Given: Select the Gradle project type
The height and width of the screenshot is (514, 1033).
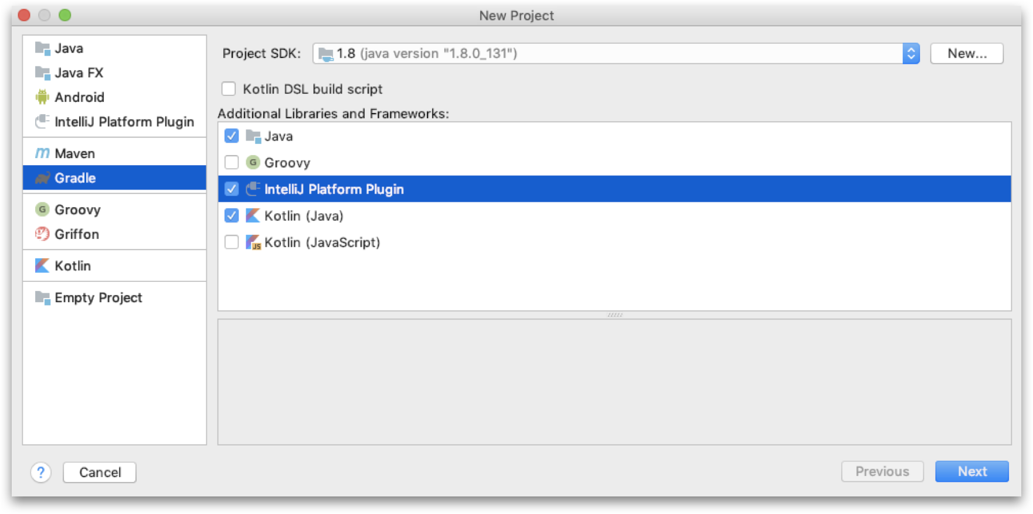Looking at the screenshot, I should click(114, 178).
